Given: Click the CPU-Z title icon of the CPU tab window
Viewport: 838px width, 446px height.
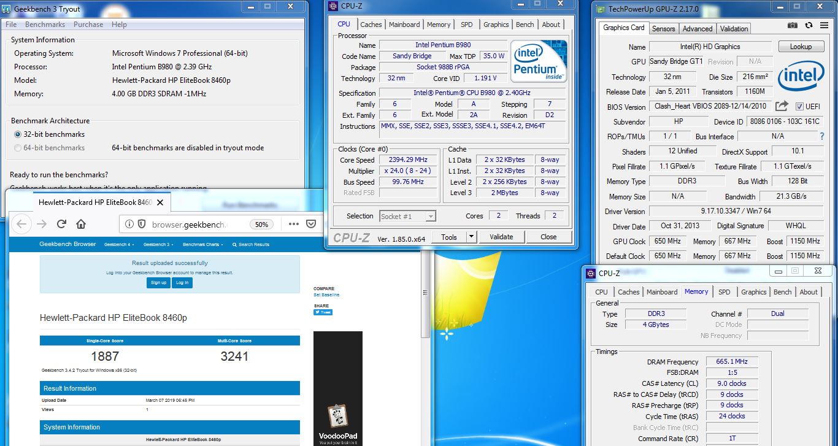Looking at the screenshot, I should point(333,7).
